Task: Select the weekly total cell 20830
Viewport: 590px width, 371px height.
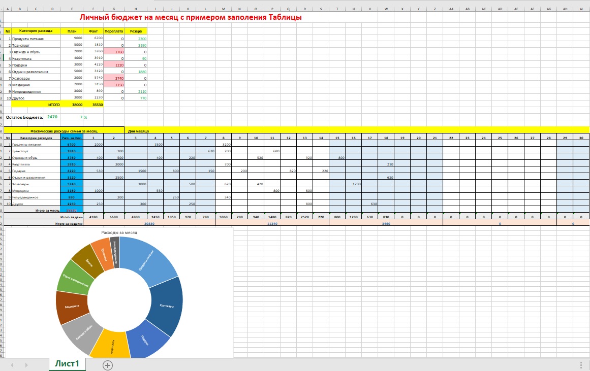Action: click(x=149, y=223)
